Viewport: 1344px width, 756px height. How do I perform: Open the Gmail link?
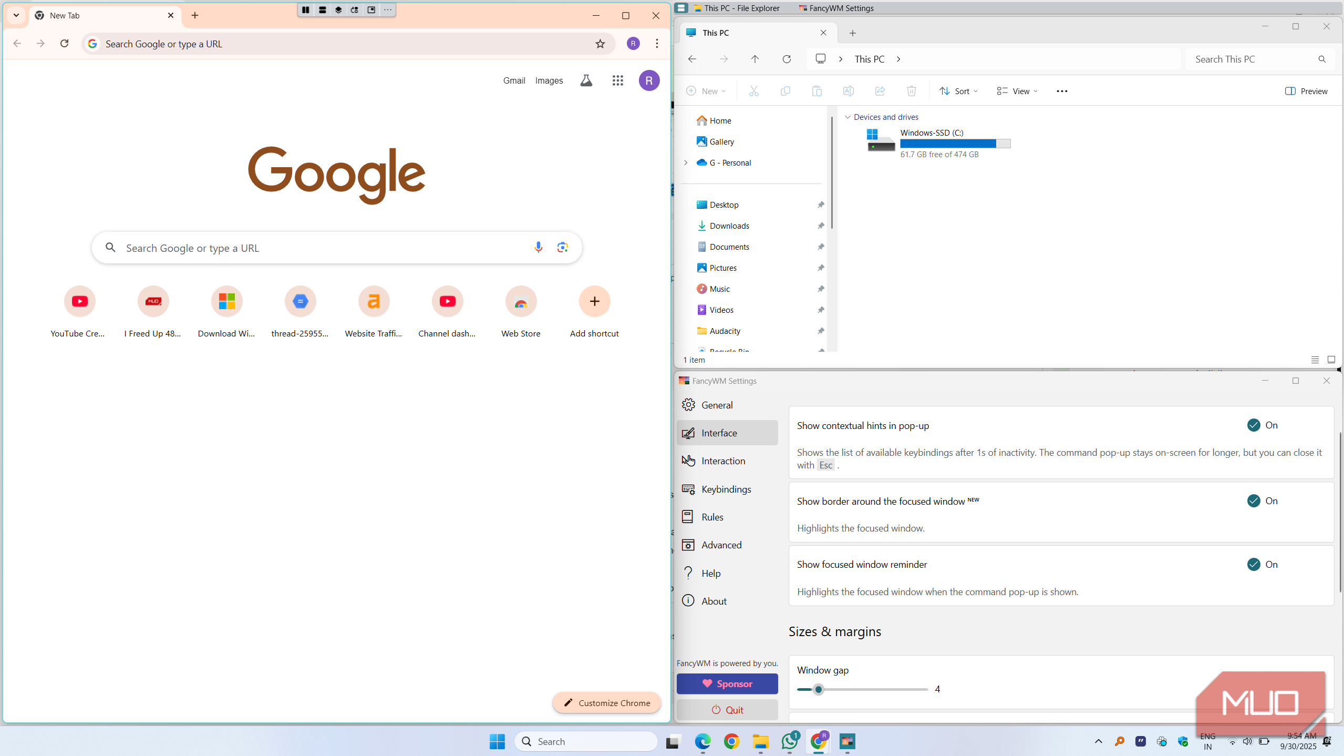[x=514, y=80]
